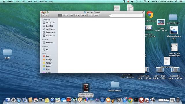This screenshot has height=104, width=185.
Task: Open All My Files in sidebar
Action: (x=49, y=23)
